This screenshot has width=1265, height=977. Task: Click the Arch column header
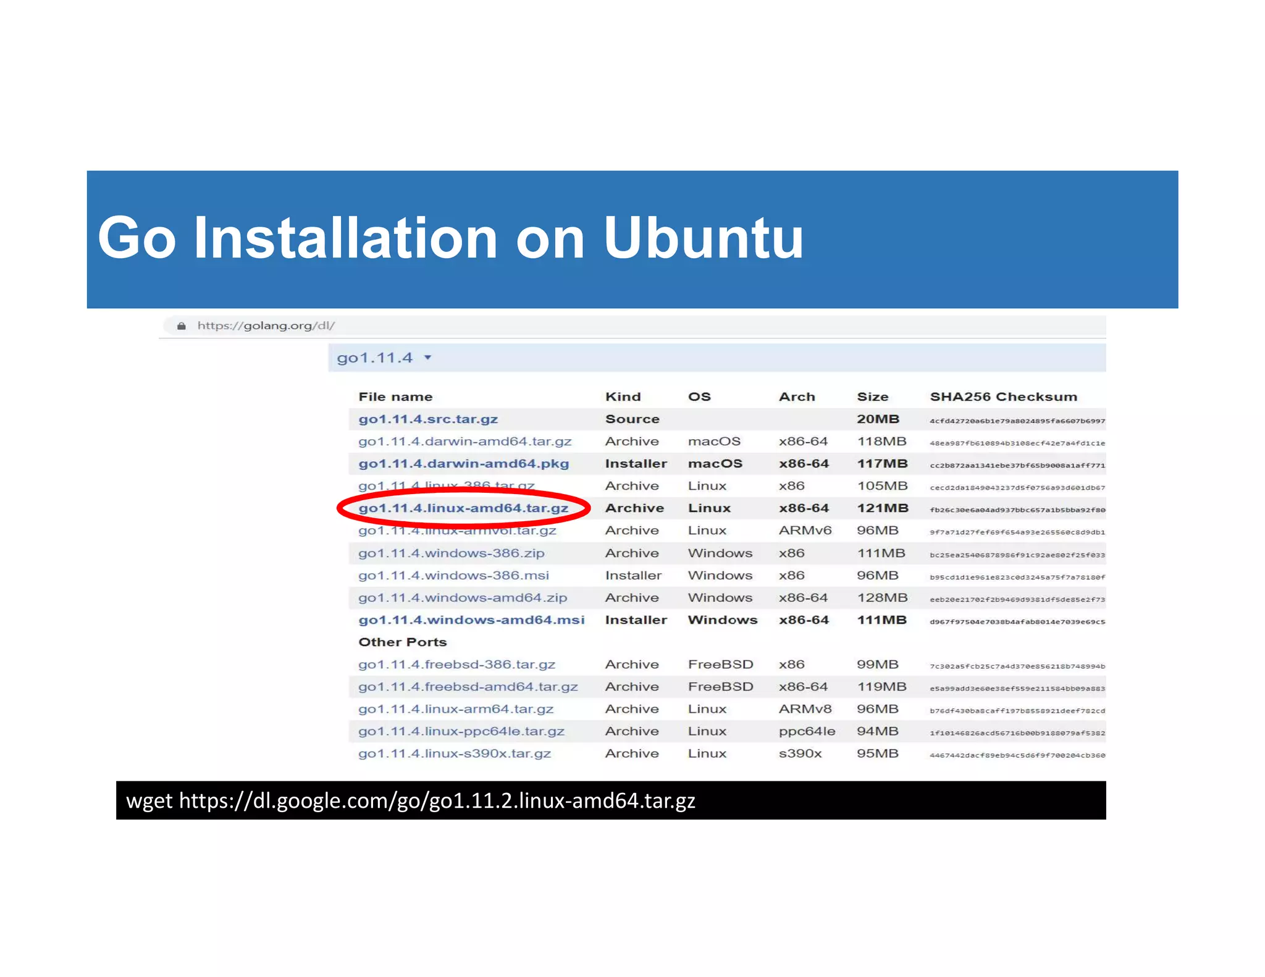(797, 396)
